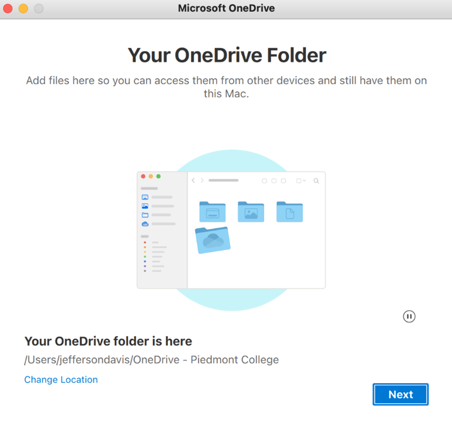Click the magnifying glass search icon in illustration
The height and width of the screenshot is (425, 452).
pyautogui.click(x=316, y=181)
